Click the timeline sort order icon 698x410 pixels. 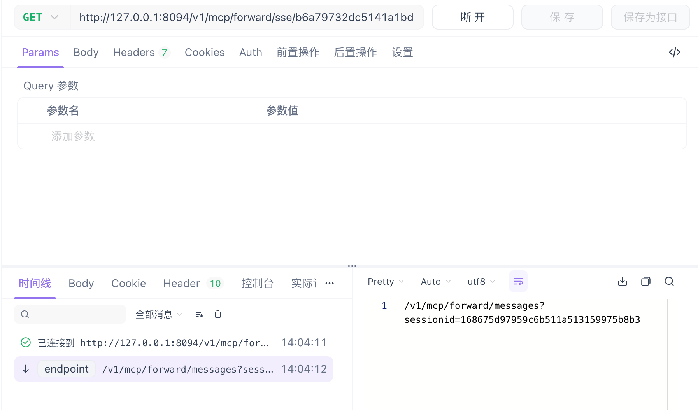(199, 314)
